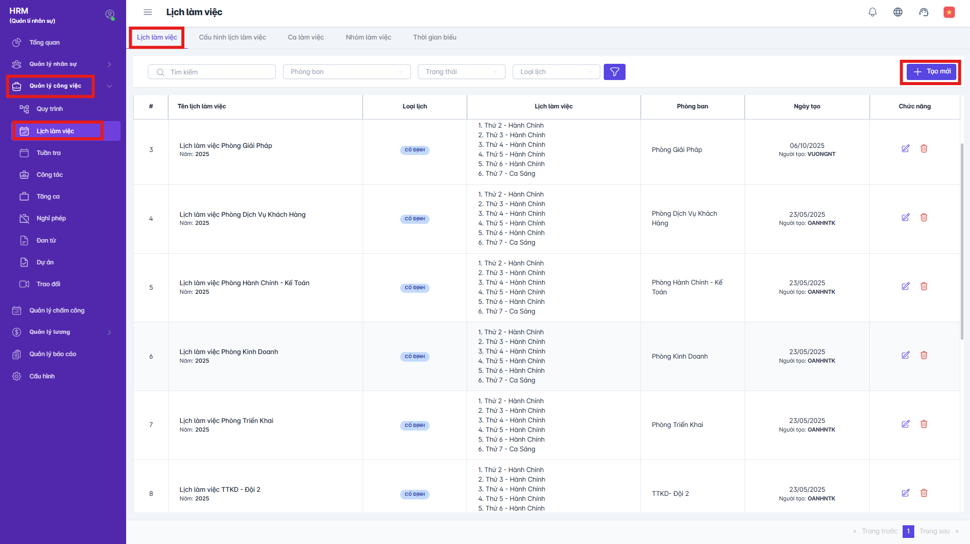
Task: Open Nghỉ phép in the sidebar
Action: click(51, 218)
